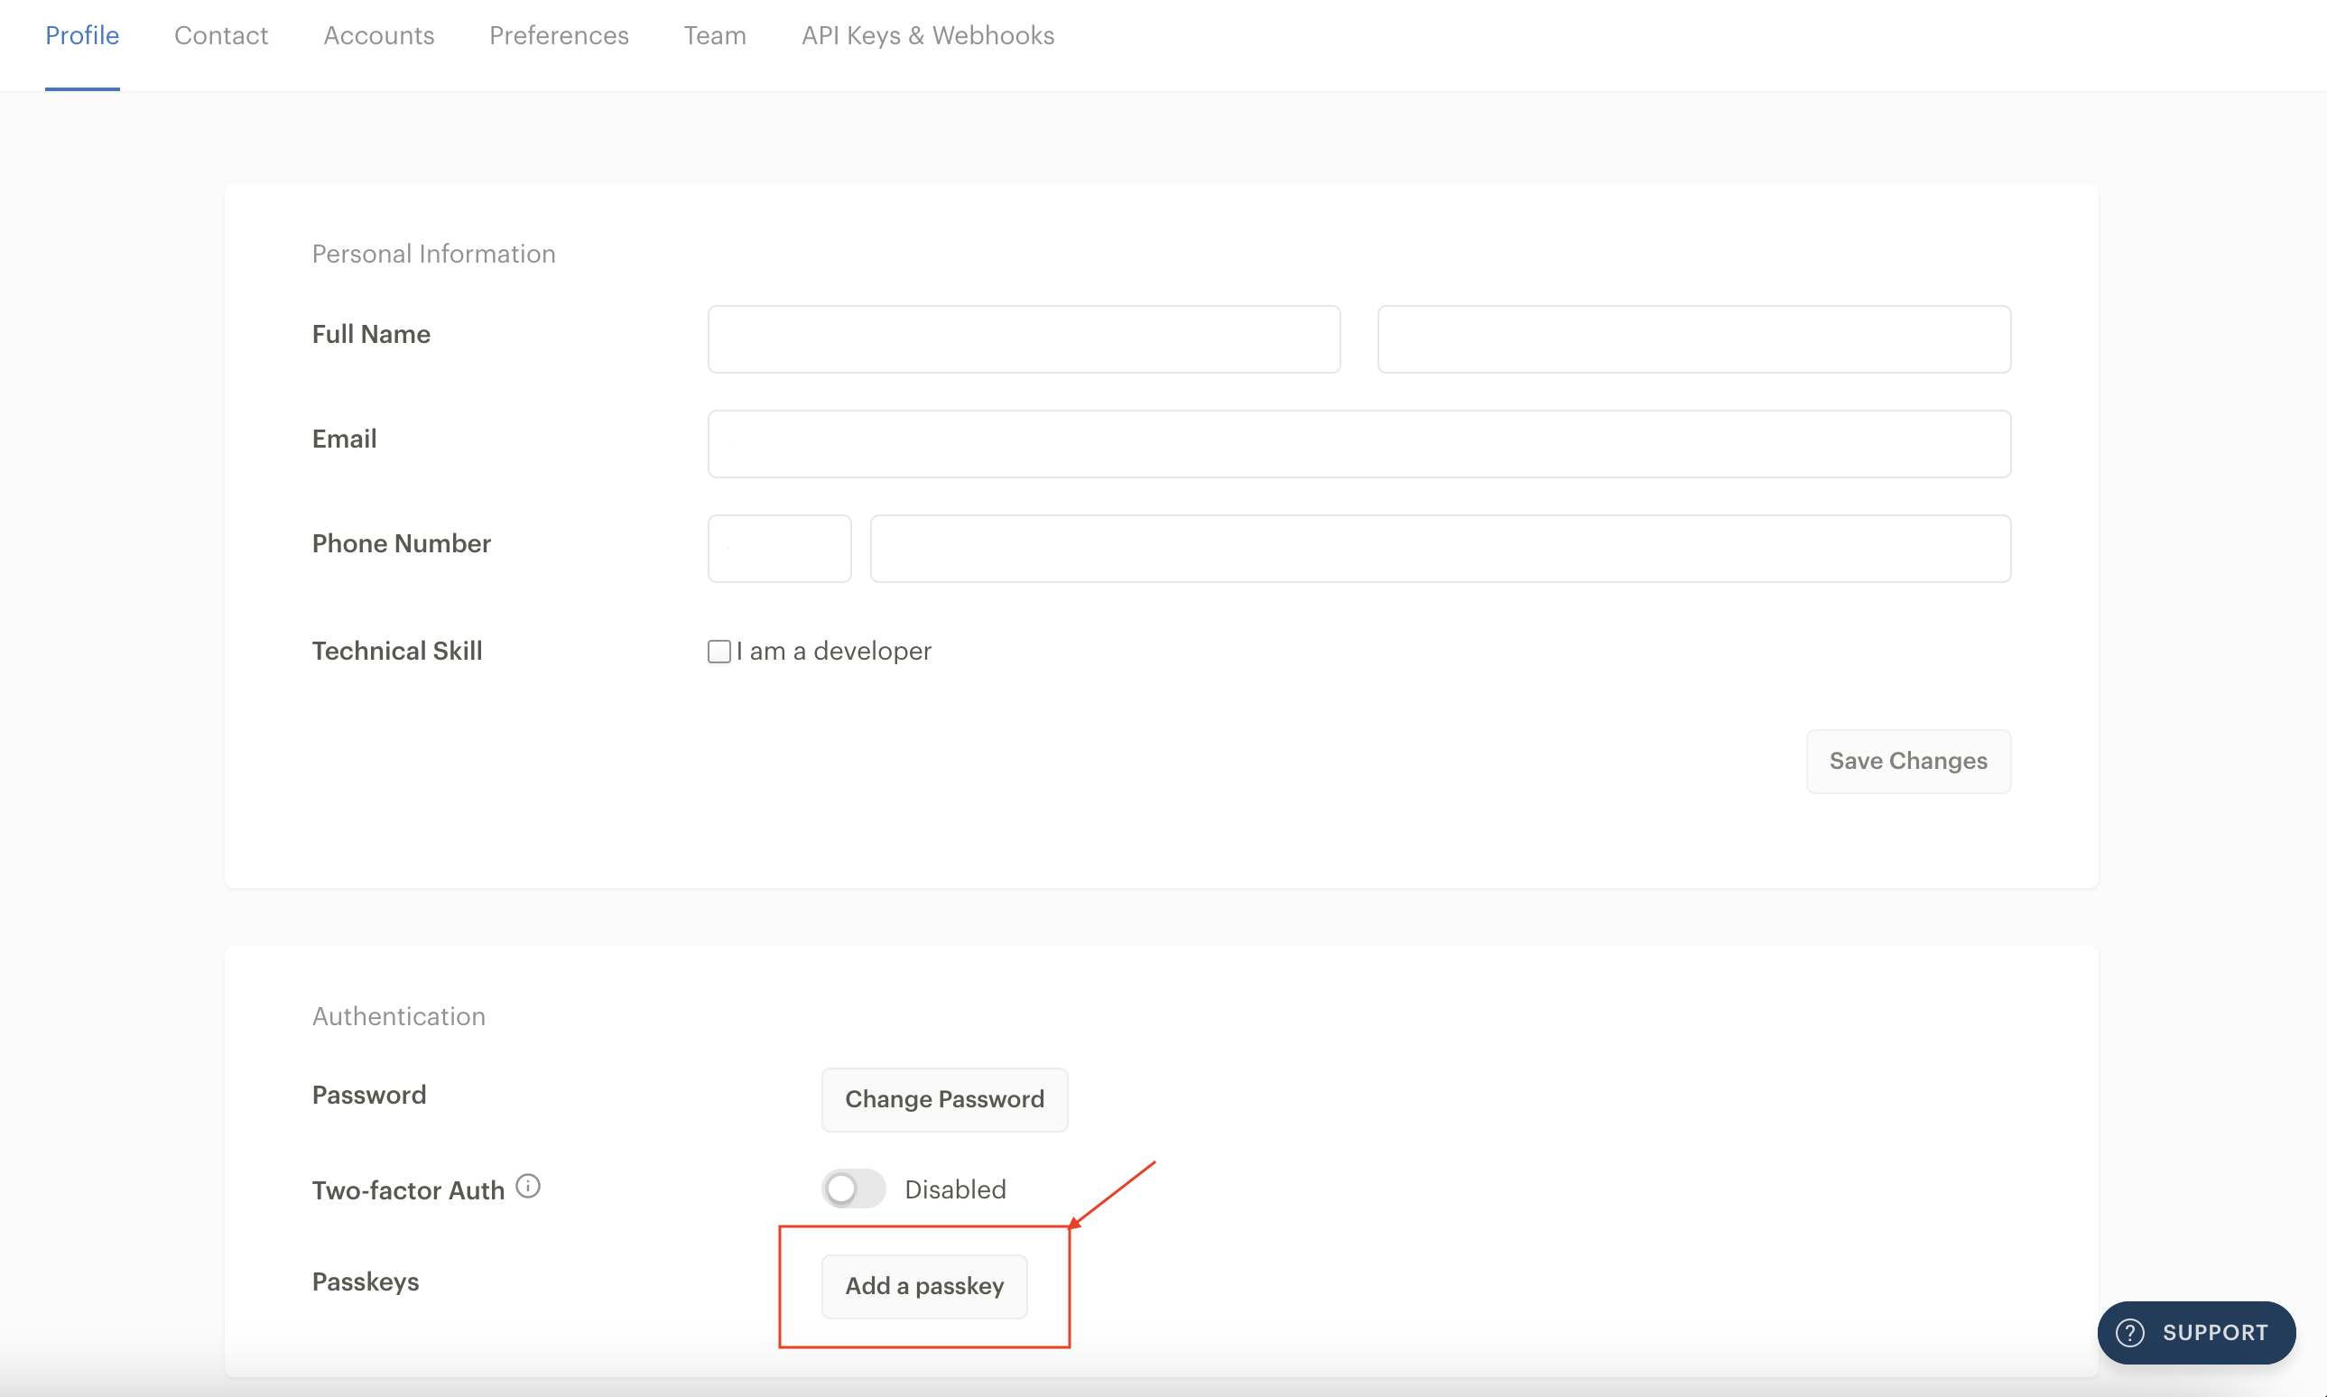Click the Phone Number country code field
The height and width of the screenshot is (1397, 2327).
778,548
